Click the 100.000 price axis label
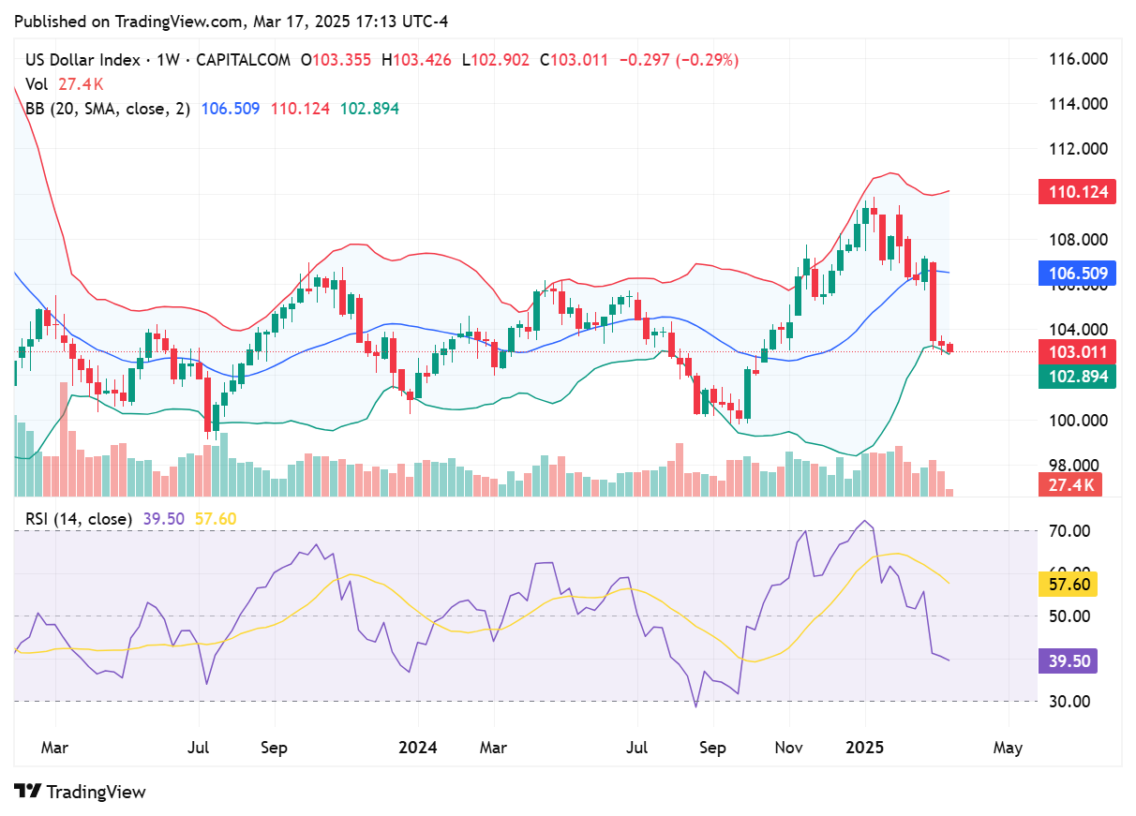This screenshot has height=816, width=1136. coord(1077,421)
